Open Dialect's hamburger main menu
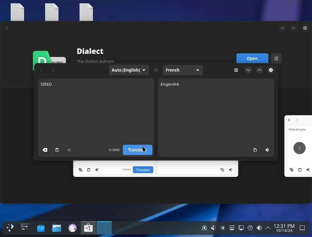The image size is (312, 237). coord(236,70)
